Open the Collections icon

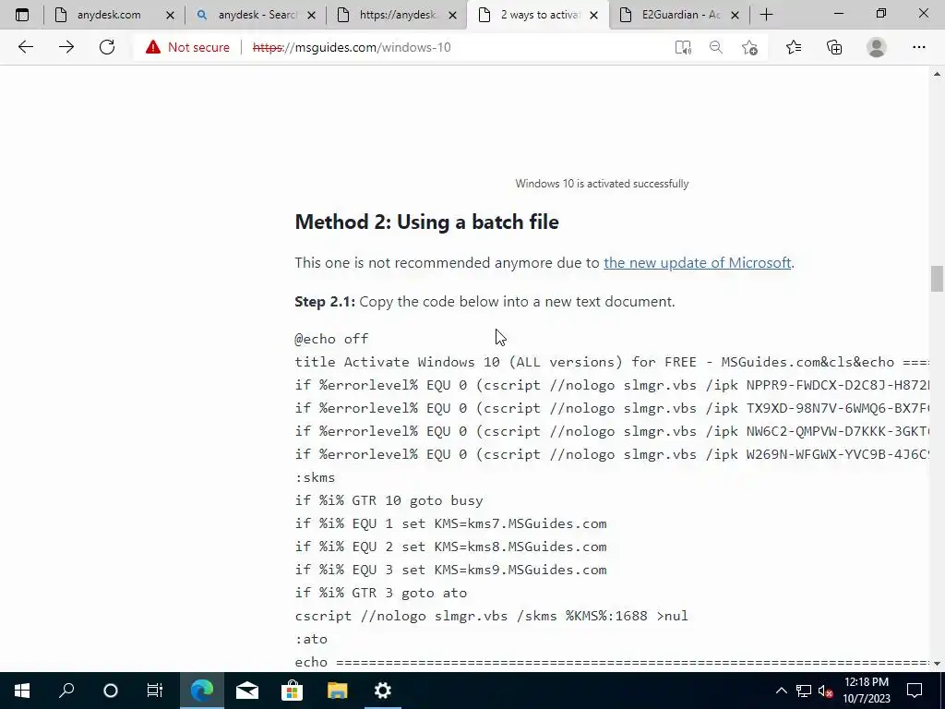(834, 47)
